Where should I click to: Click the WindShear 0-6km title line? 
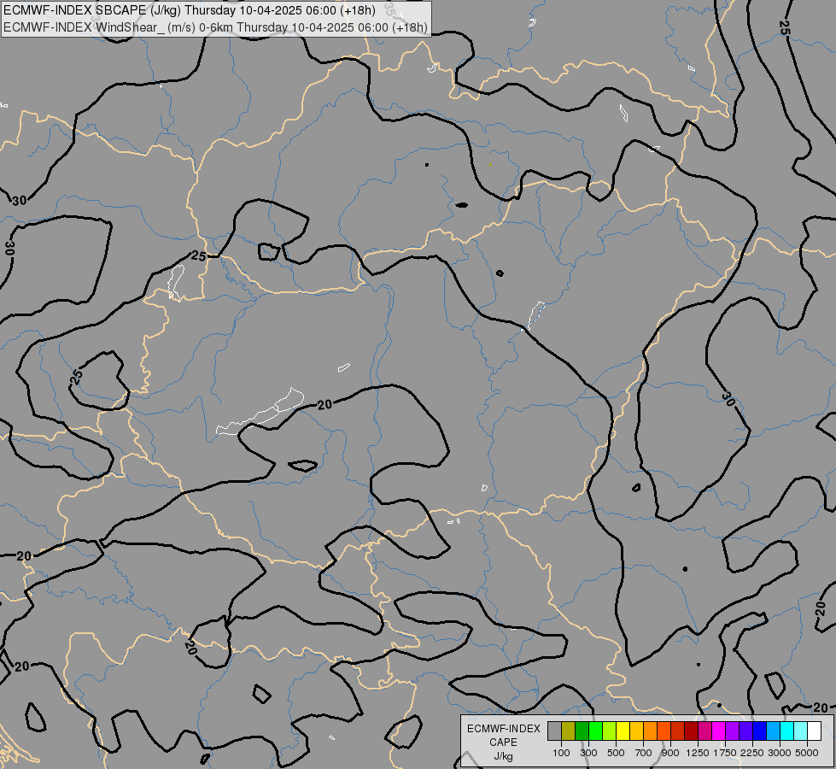pos(215,27)
